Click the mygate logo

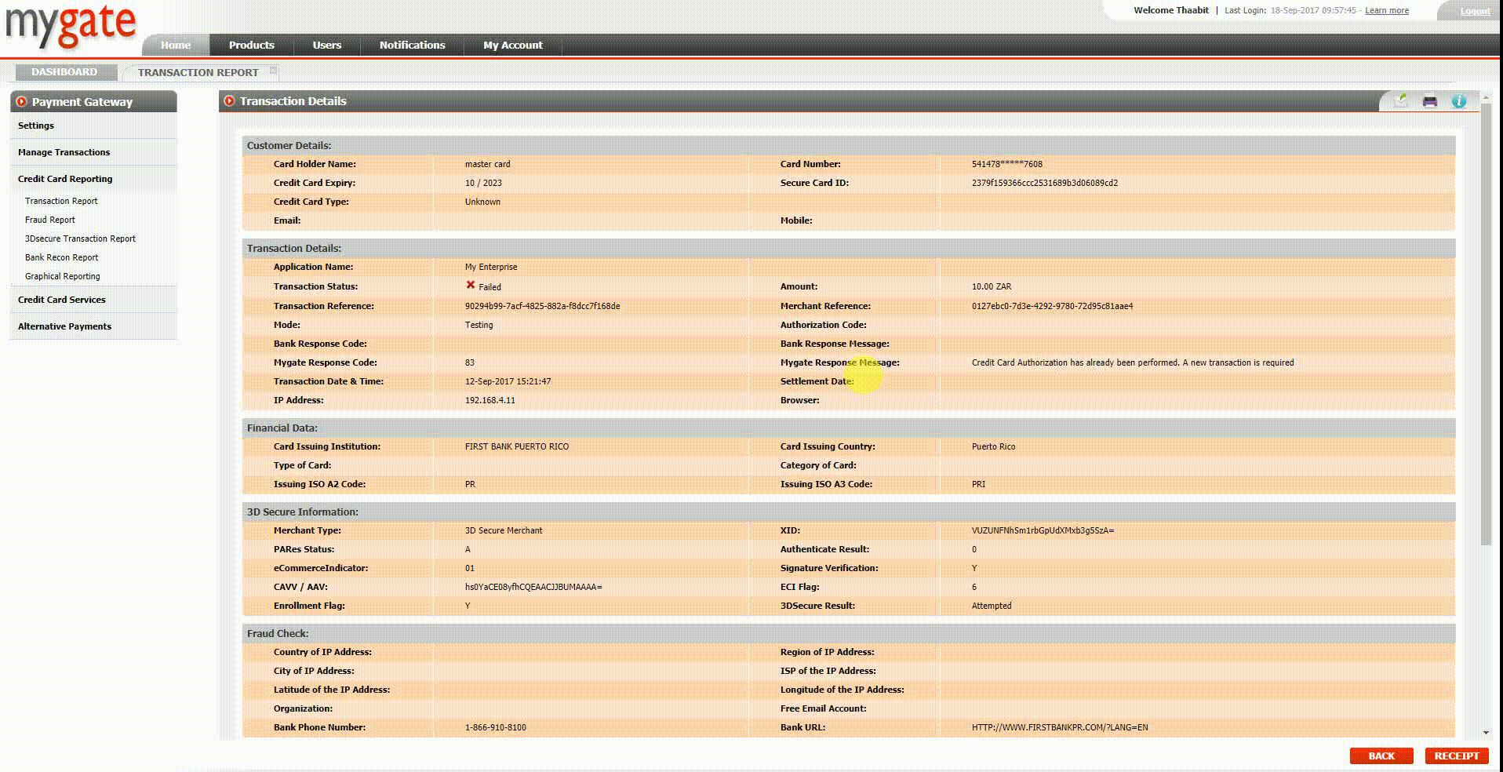click(71, 25)
